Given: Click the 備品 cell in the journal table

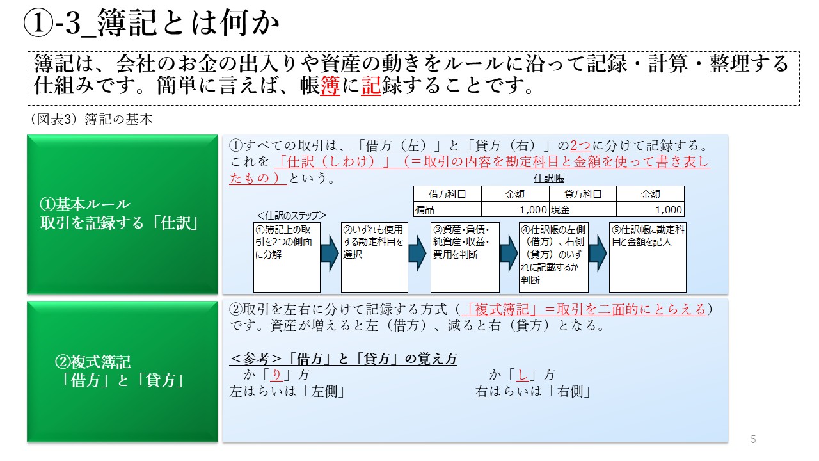Looking at the screenshot, I should [x=447, y=209].
